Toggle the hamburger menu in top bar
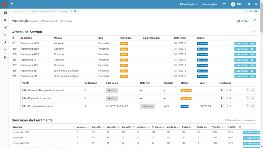 click(x=12, y=4)
